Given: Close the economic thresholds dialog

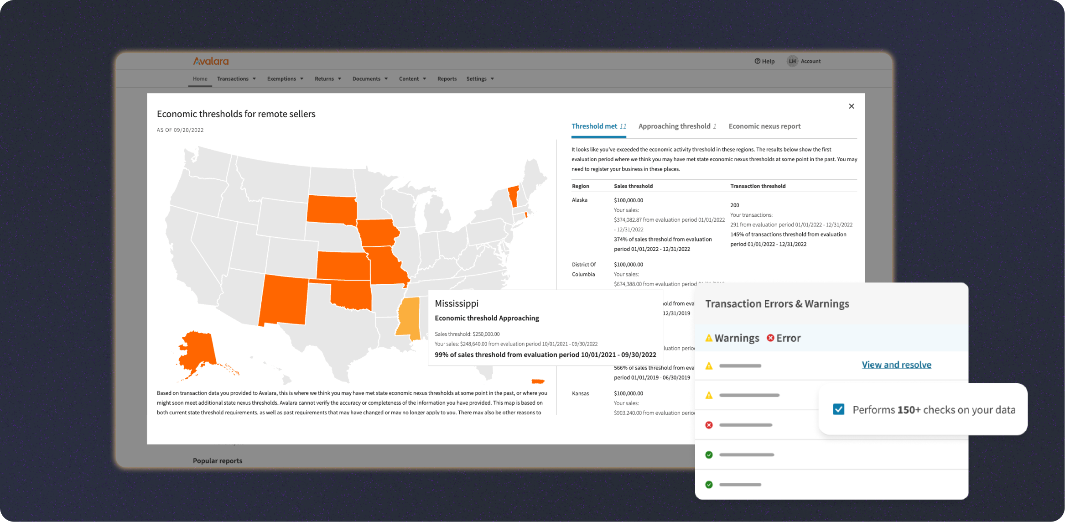Looking at the screenshot, I should [851, 106].
